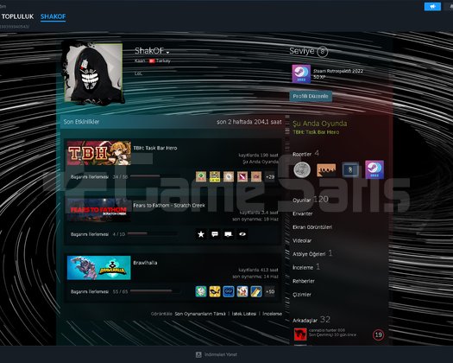The width and height of the screenshot is (453, 363).
Task: Select the SHAKOF tab
Action: click(53, 16)
